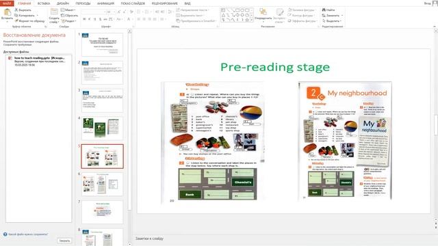Toggle strikethrough formatting
Image resolution: width=438 pixels, height=246 pixels.
pyautogui.click(x=105, y=19)
